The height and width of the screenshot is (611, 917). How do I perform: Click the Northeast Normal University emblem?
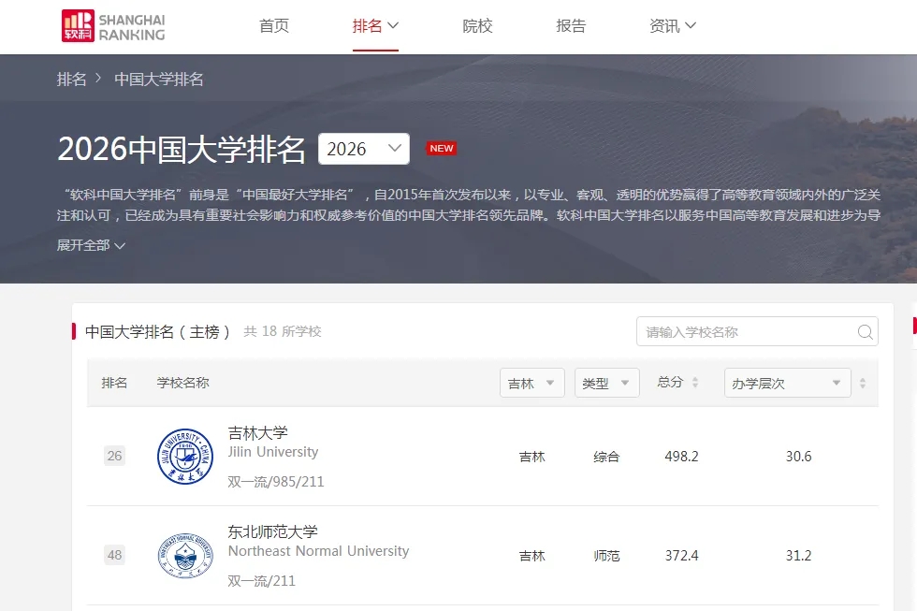pyautogui.click(x=185, y=556)
